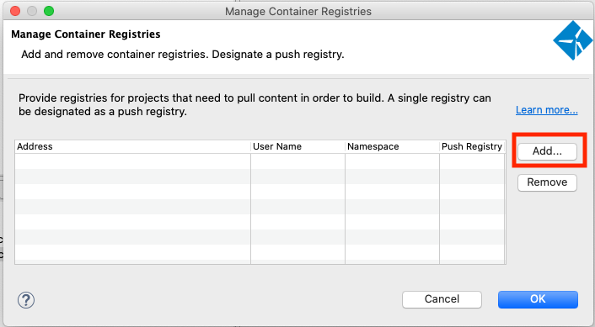Viewport: 595px width, 327px height.
Task: Confirm the dialog with OK
Action: click(x=538, y=299)
